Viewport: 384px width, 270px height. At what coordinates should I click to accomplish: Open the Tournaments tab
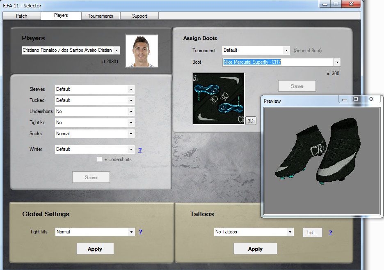pos(101,16)
